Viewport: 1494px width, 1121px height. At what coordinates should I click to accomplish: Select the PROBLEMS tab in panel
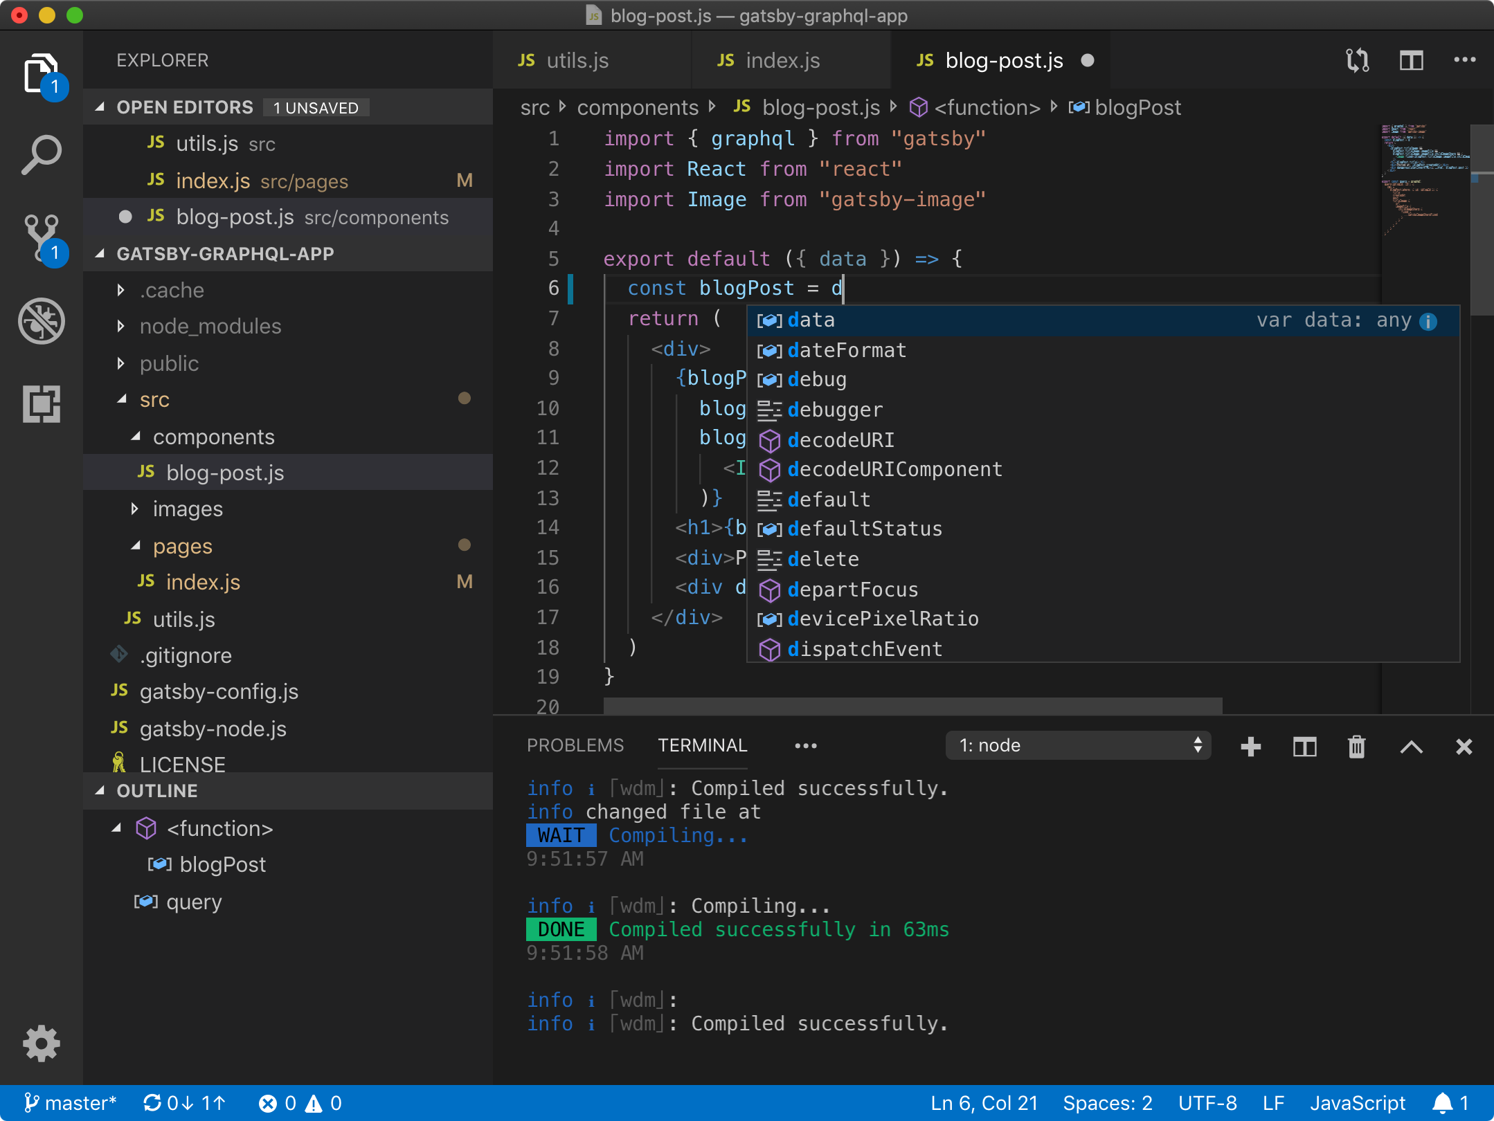coord(573,744)
